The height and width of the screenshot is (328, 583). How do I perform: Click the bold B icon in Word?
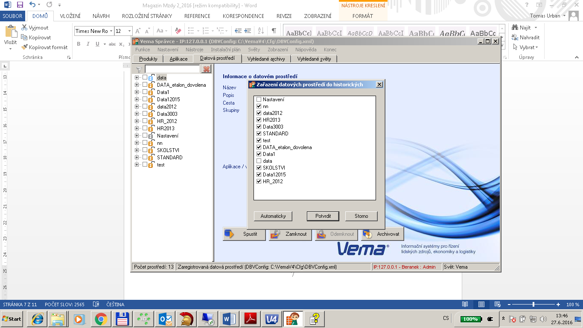[x=79, y=44]
